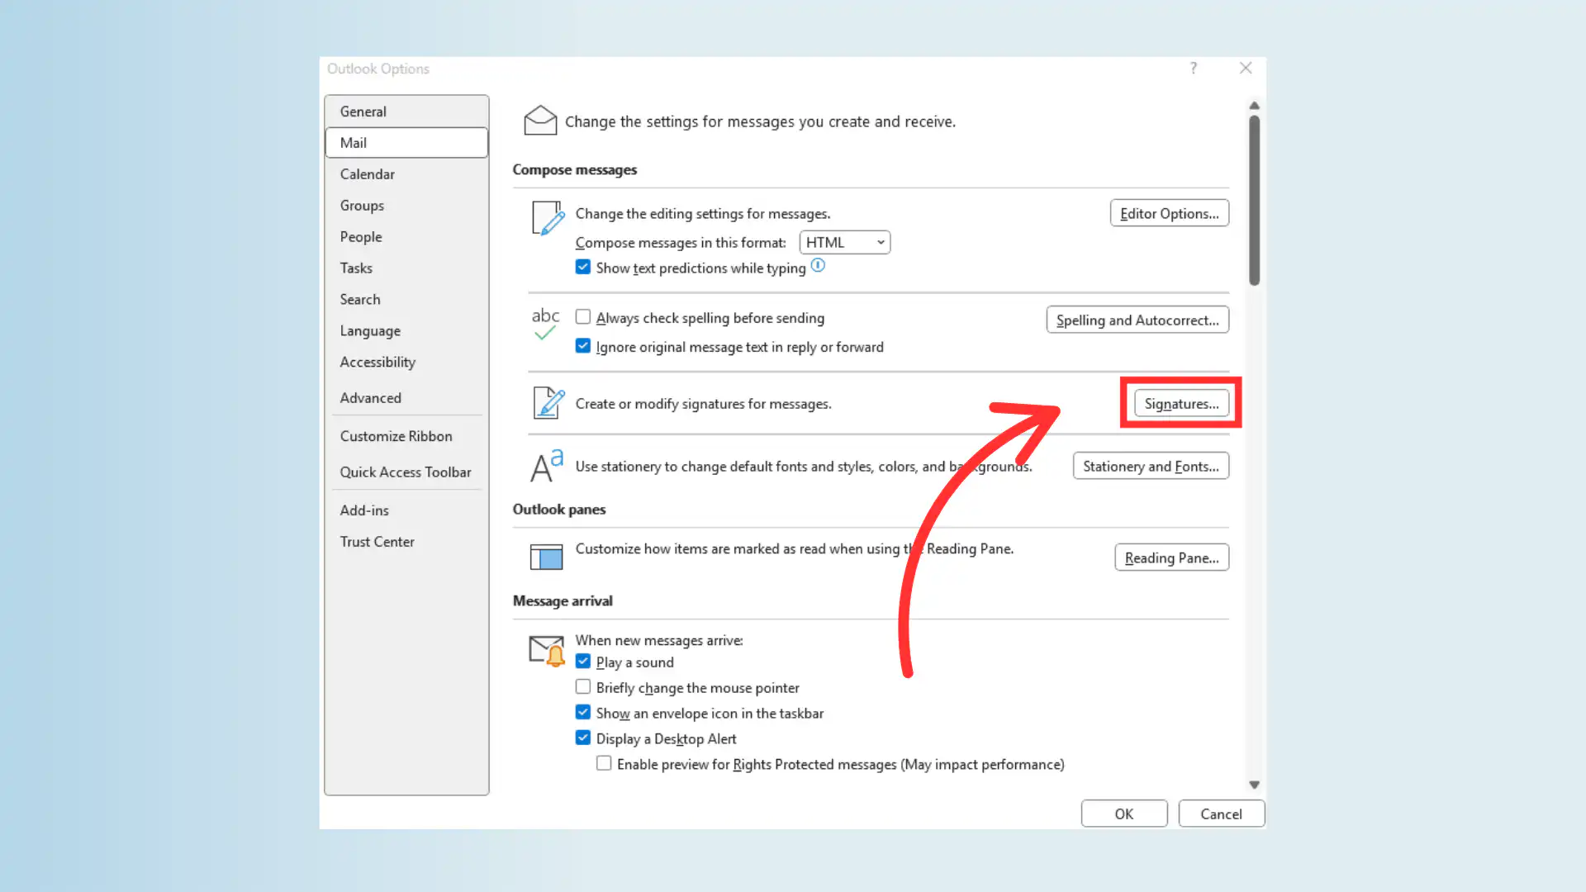Image resolution: width=1586 pixels, height=892 pixels.
Task: Switch to the Calendar options section
Action: tap(368, 173)
